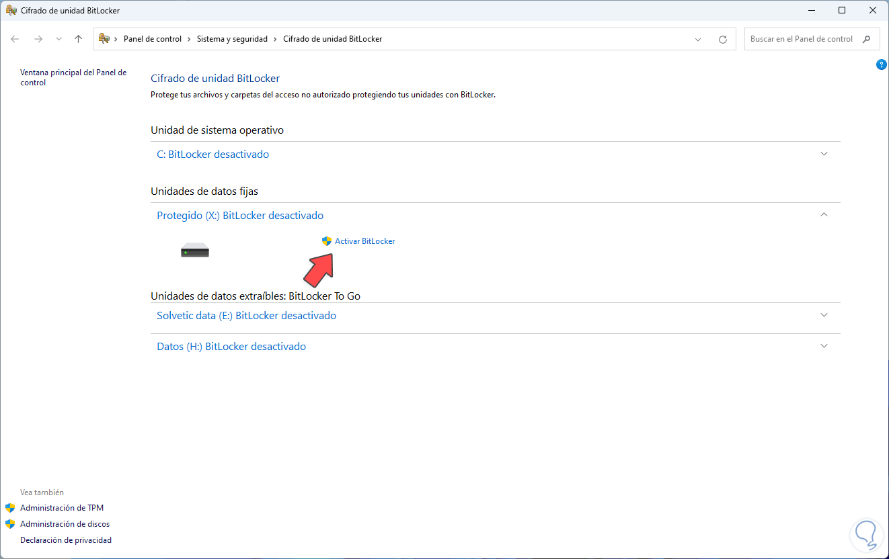Screen dimensions: 889x559
Task: Click the Protegido (X:) BitLocker desactivado link
Action: [240, 216]
